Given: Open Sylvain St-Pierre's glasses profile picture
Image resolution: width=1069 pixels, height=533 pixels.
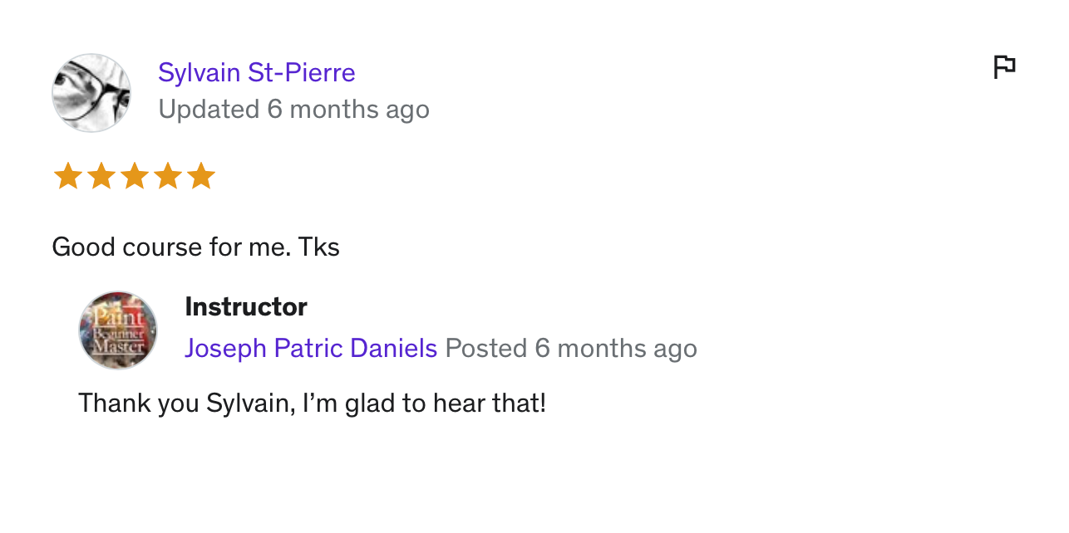Looking at the screenshot, I should pyautogui.click(x=91, y=93).
